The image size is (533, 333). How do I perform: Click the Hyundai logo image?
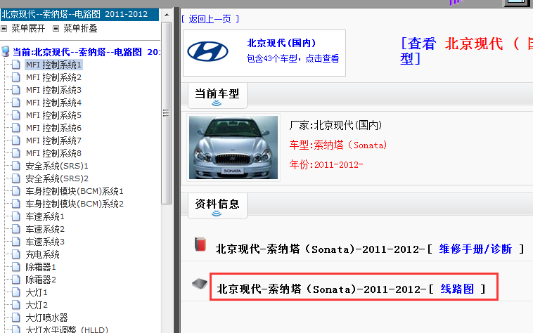click(207, 51)
